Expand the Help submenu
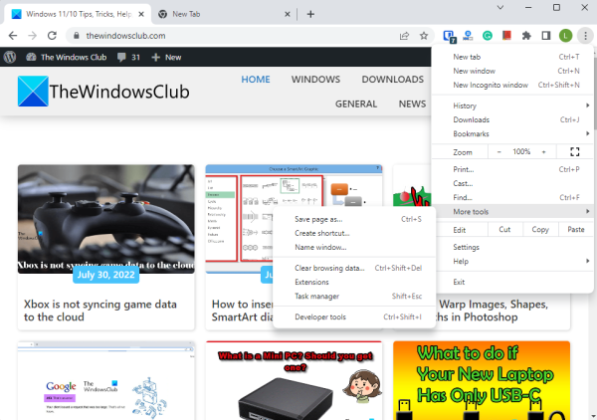The width and height of the screenshot is (597, 420). 512,261
